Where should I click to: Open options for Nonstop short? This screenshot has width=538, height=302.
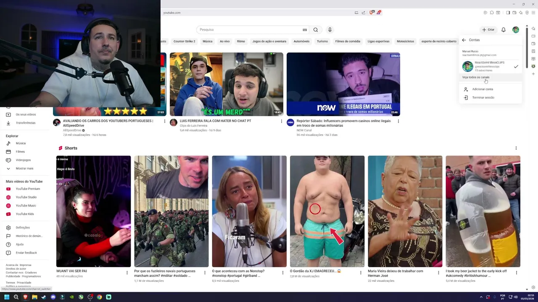coord(282,273)
